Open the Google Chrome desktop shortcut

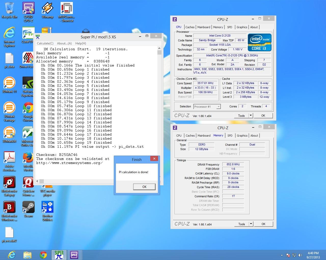pos(28,112)
